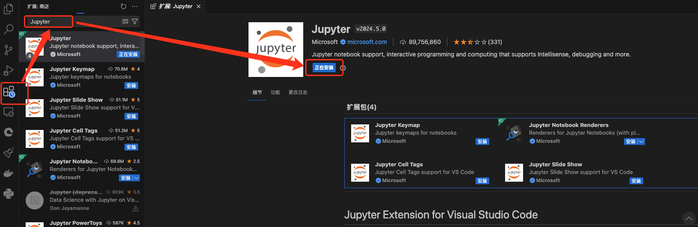
Task: Open the Extensions view icon
Action: (x=9, y=91)
